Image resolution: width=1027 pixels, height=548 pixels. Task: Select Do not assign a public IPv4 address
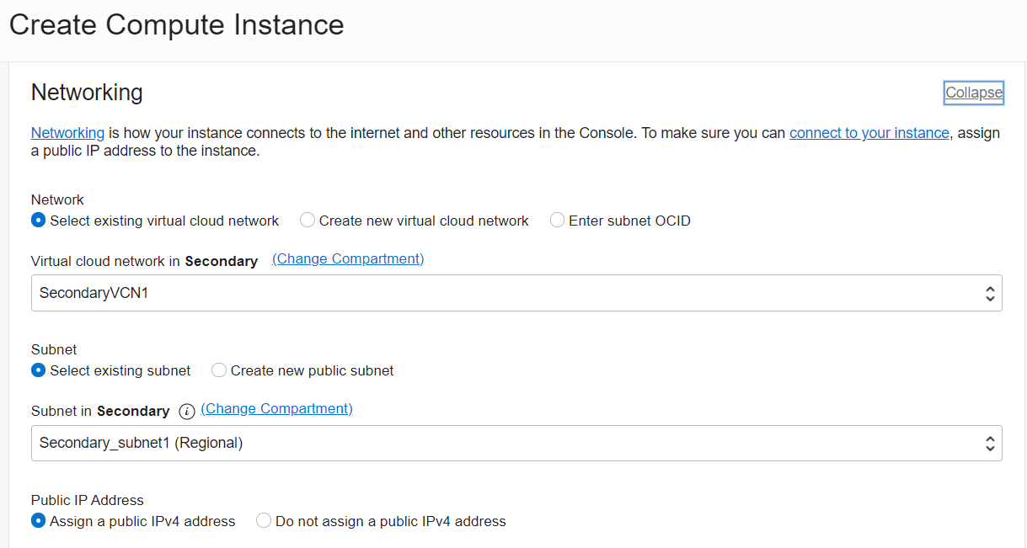point(264,521)
